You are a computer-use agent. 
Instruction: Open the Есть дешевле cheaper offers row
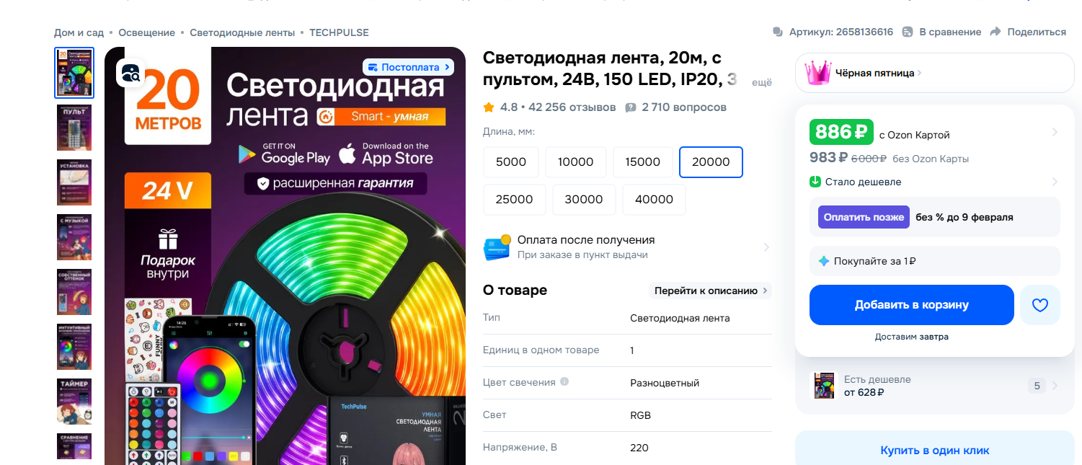tap(935, 386)
